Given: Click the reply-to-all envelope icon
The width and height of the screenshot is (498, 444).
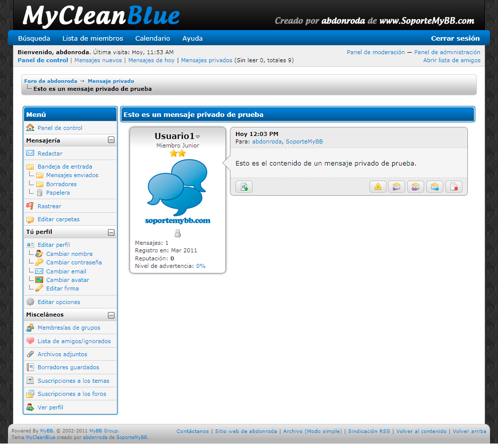Looking at the screenshot, I should click(416, 187).
